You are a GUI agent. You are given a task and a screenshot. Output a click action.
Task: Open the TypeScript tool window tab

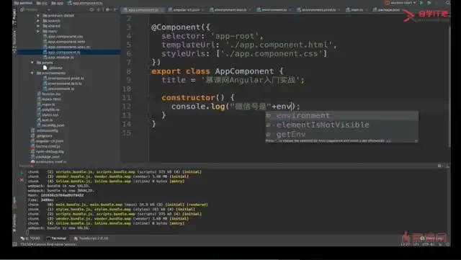(x=91, y=238)
